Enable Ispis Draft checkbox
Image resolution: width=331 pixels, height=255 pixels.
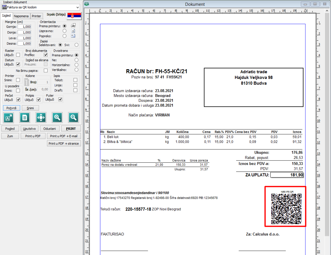[x=75, y=90]
